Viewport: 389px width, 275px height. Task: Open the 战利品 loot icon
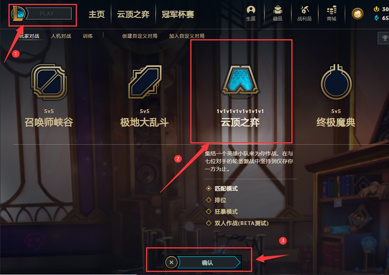pos(304,13)
